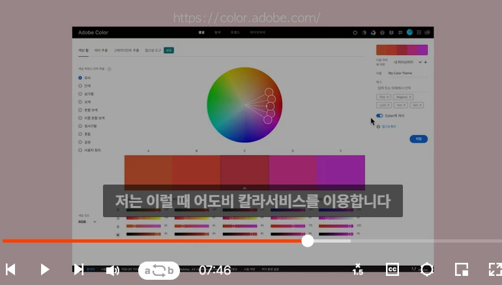Select the 그레이디언트 추출 tab
502x285 pixels.
click(126, 50)
